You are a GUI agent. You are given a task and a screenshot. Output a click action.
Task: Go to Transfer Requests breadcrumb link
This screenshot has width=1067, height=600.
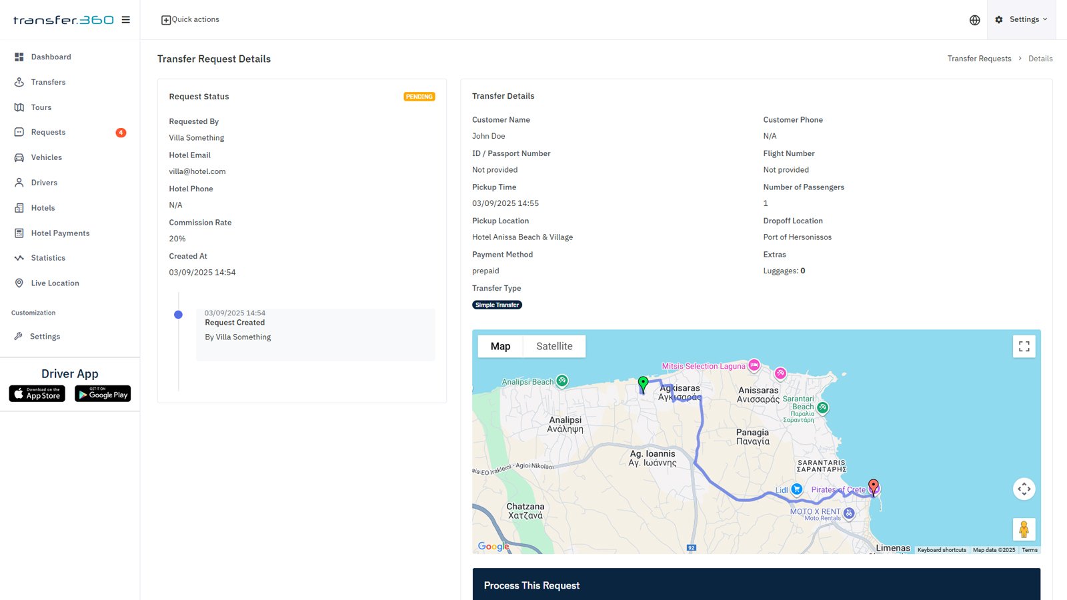tap(979, 59)
